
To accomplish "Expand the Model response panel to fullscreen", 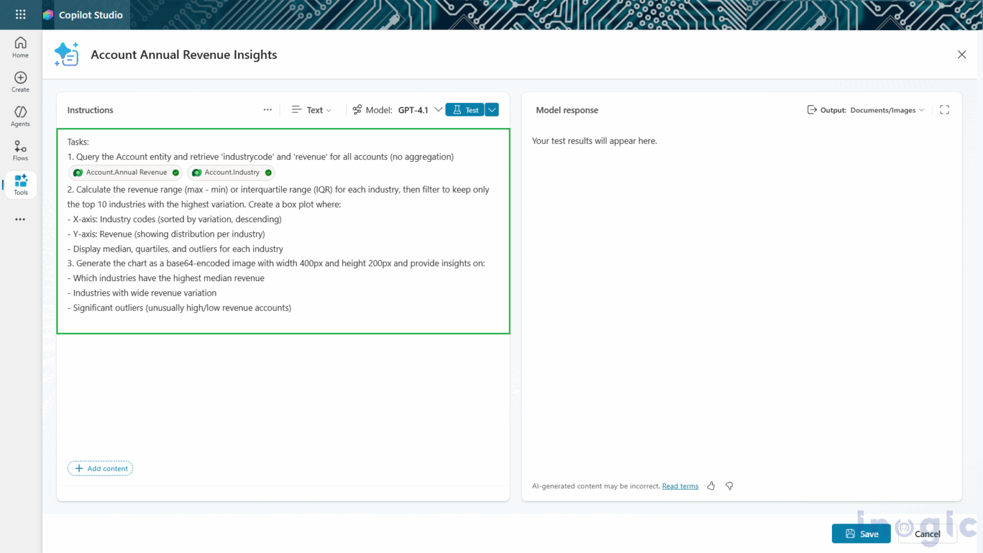I will tap(944, 109).
